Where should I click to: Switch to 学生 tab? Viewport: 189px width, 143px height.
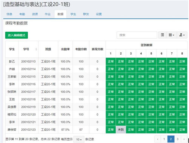(73, 14)
